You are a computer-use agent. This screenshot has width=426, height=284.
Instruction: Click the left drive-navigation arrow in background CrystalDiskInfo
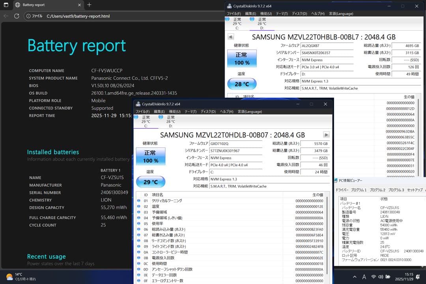pos(230,37)
